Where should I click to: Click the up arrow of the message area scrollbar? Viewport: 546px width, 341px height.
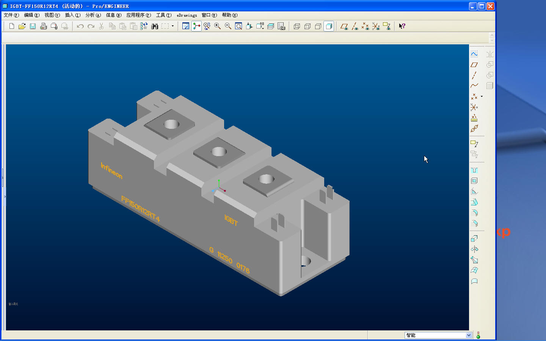tap(492, 35)
